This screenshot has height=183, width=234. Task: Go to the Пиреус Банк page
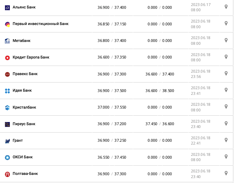[x=24, y=124]
